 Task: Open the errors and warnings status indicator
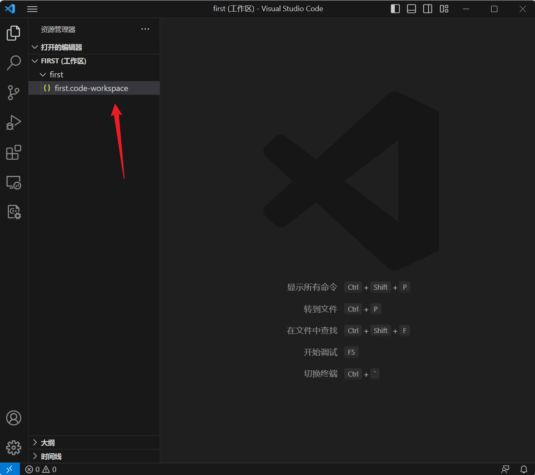pyautogui.click(x=41, y=469)
